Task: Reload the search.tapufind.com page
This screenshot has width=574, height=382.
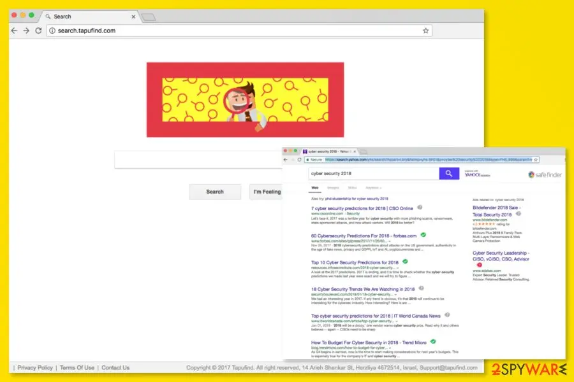Action: [x=38, y=31]
